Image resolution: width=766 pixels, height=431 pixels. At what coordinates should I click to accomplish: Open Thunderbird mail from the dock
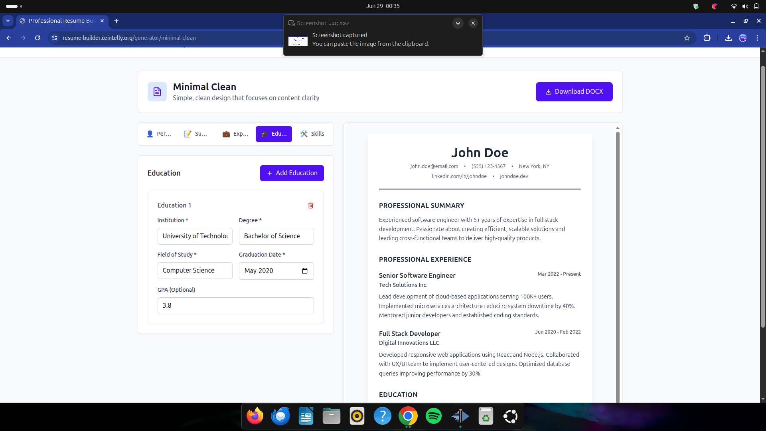(x=280, y=416)
